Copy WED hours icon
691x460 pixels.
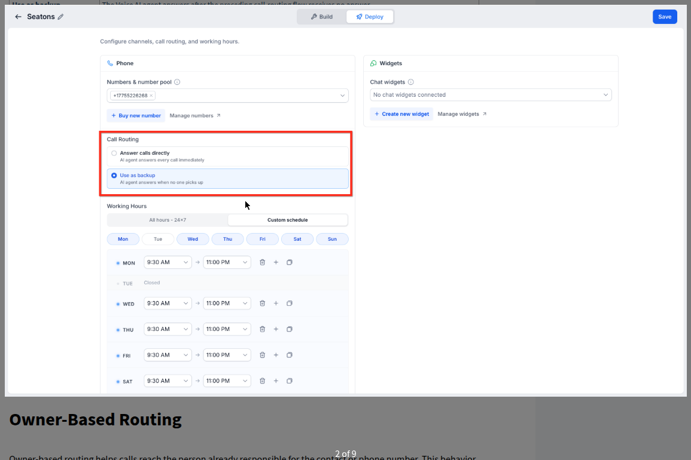click(290, 303)
